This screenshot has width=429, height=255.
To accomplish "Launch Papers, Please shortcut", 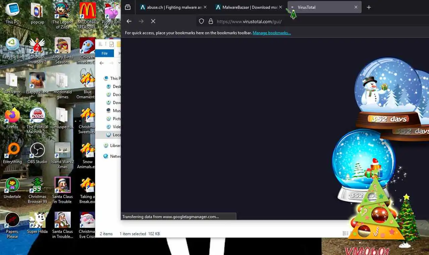I will pos(12,225).
